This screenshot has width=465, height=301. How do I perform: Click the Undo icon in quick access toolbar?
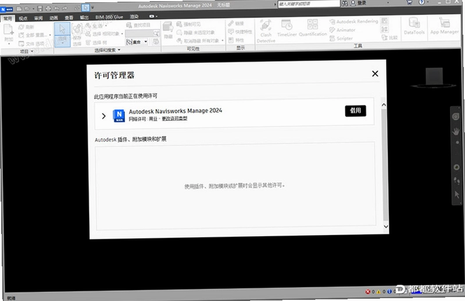(56, 8)
